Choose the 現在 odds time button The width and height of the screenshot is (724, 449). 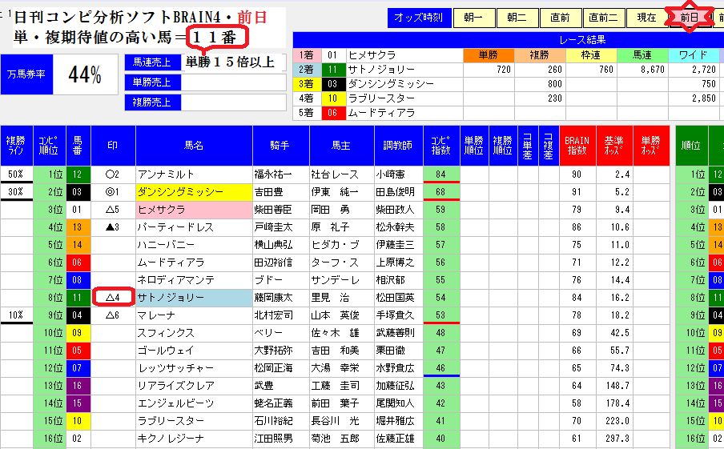coord(647,18)
